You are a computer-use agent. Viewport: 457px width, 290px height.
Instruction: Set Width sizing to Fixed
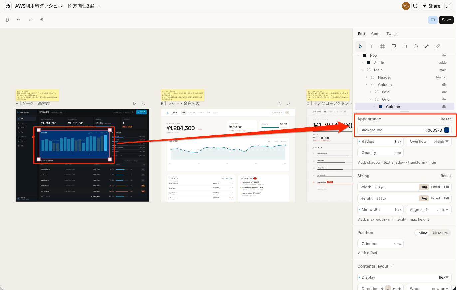click(x=435, y=187)
